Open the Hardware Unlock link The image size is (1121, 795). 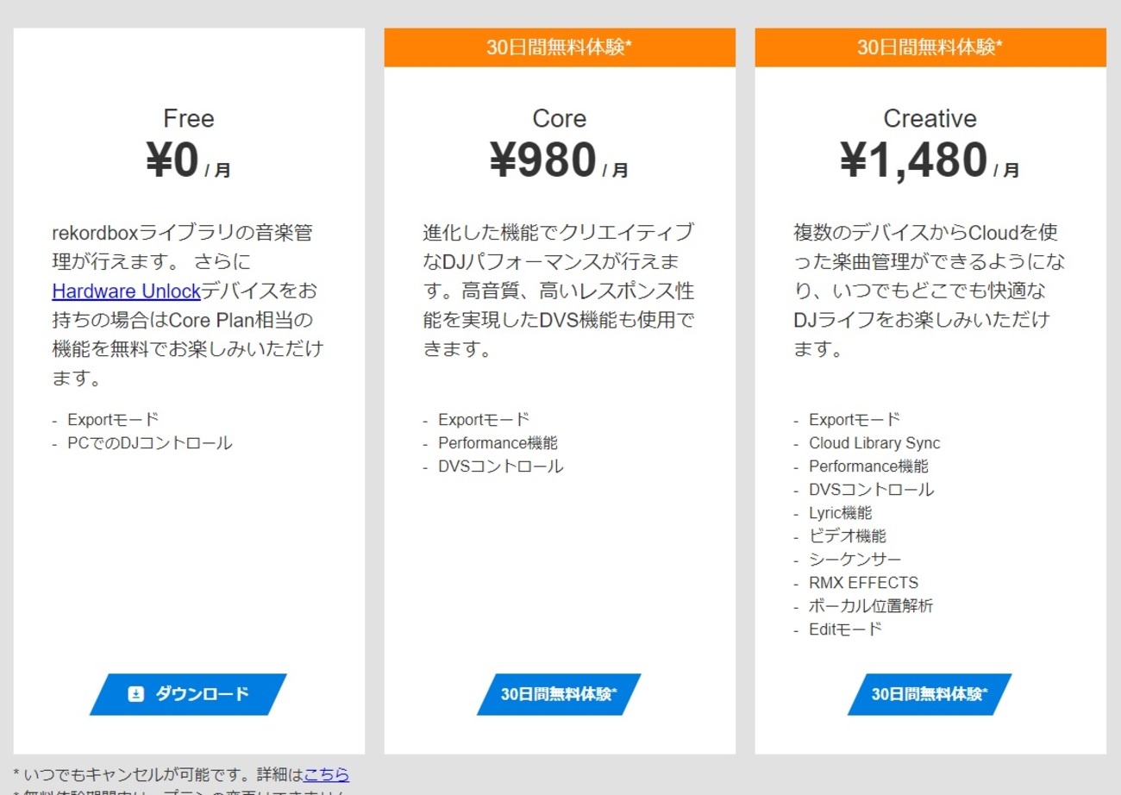(126, 291)
